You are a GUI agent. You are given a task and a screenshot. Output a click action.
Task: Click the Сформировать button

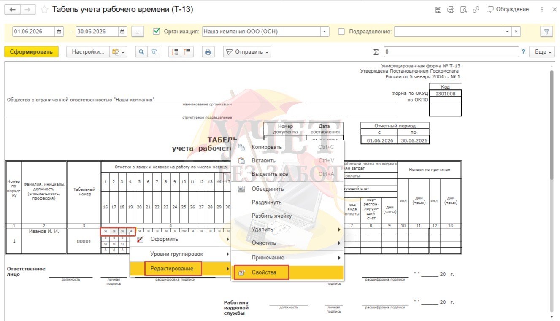coord(31,52)
